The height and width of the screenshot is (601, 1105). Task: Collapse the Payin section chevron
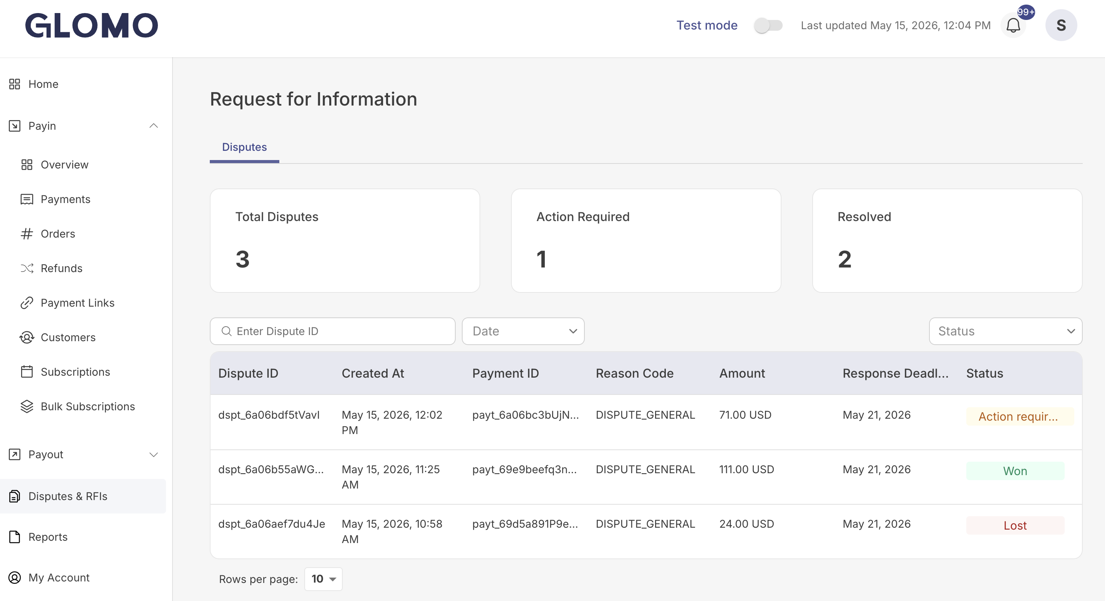(x=154, y=126)
